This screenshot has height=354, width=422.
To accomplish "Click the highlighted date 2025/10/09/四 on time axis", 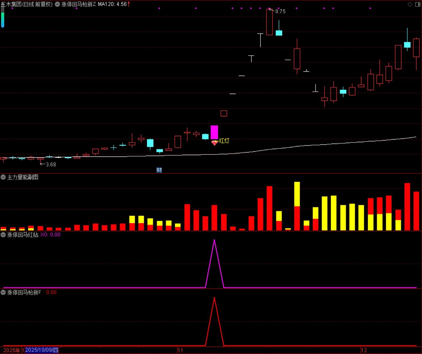I will tap(42, 350).
